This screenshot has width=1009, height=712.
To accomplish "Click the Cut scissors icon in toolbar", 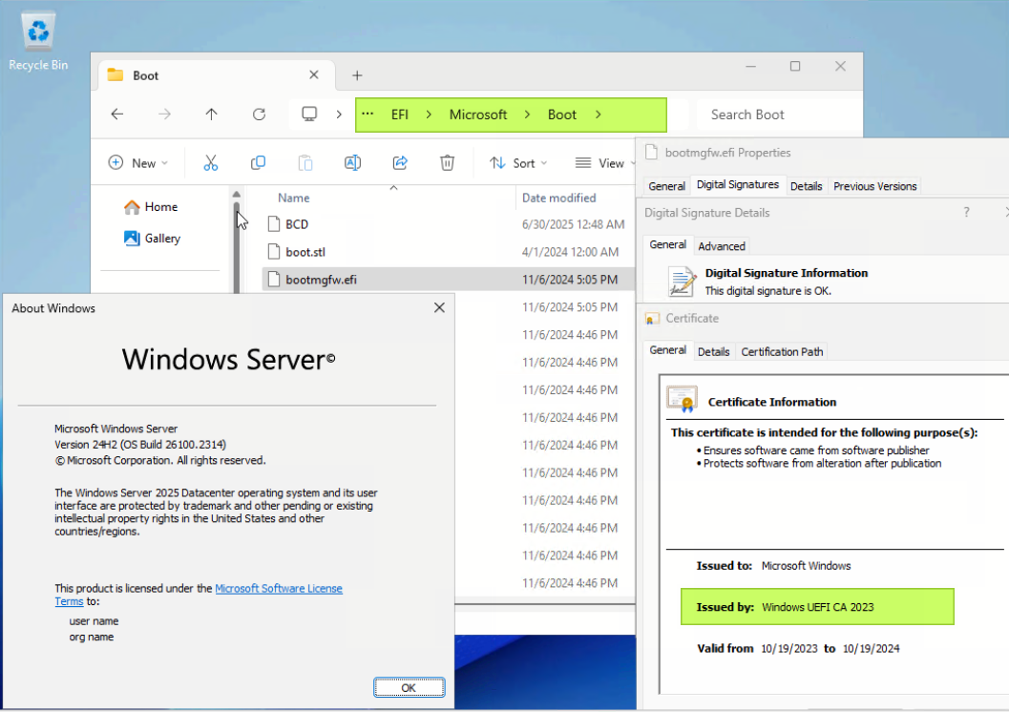I will [x=211, y=163].
